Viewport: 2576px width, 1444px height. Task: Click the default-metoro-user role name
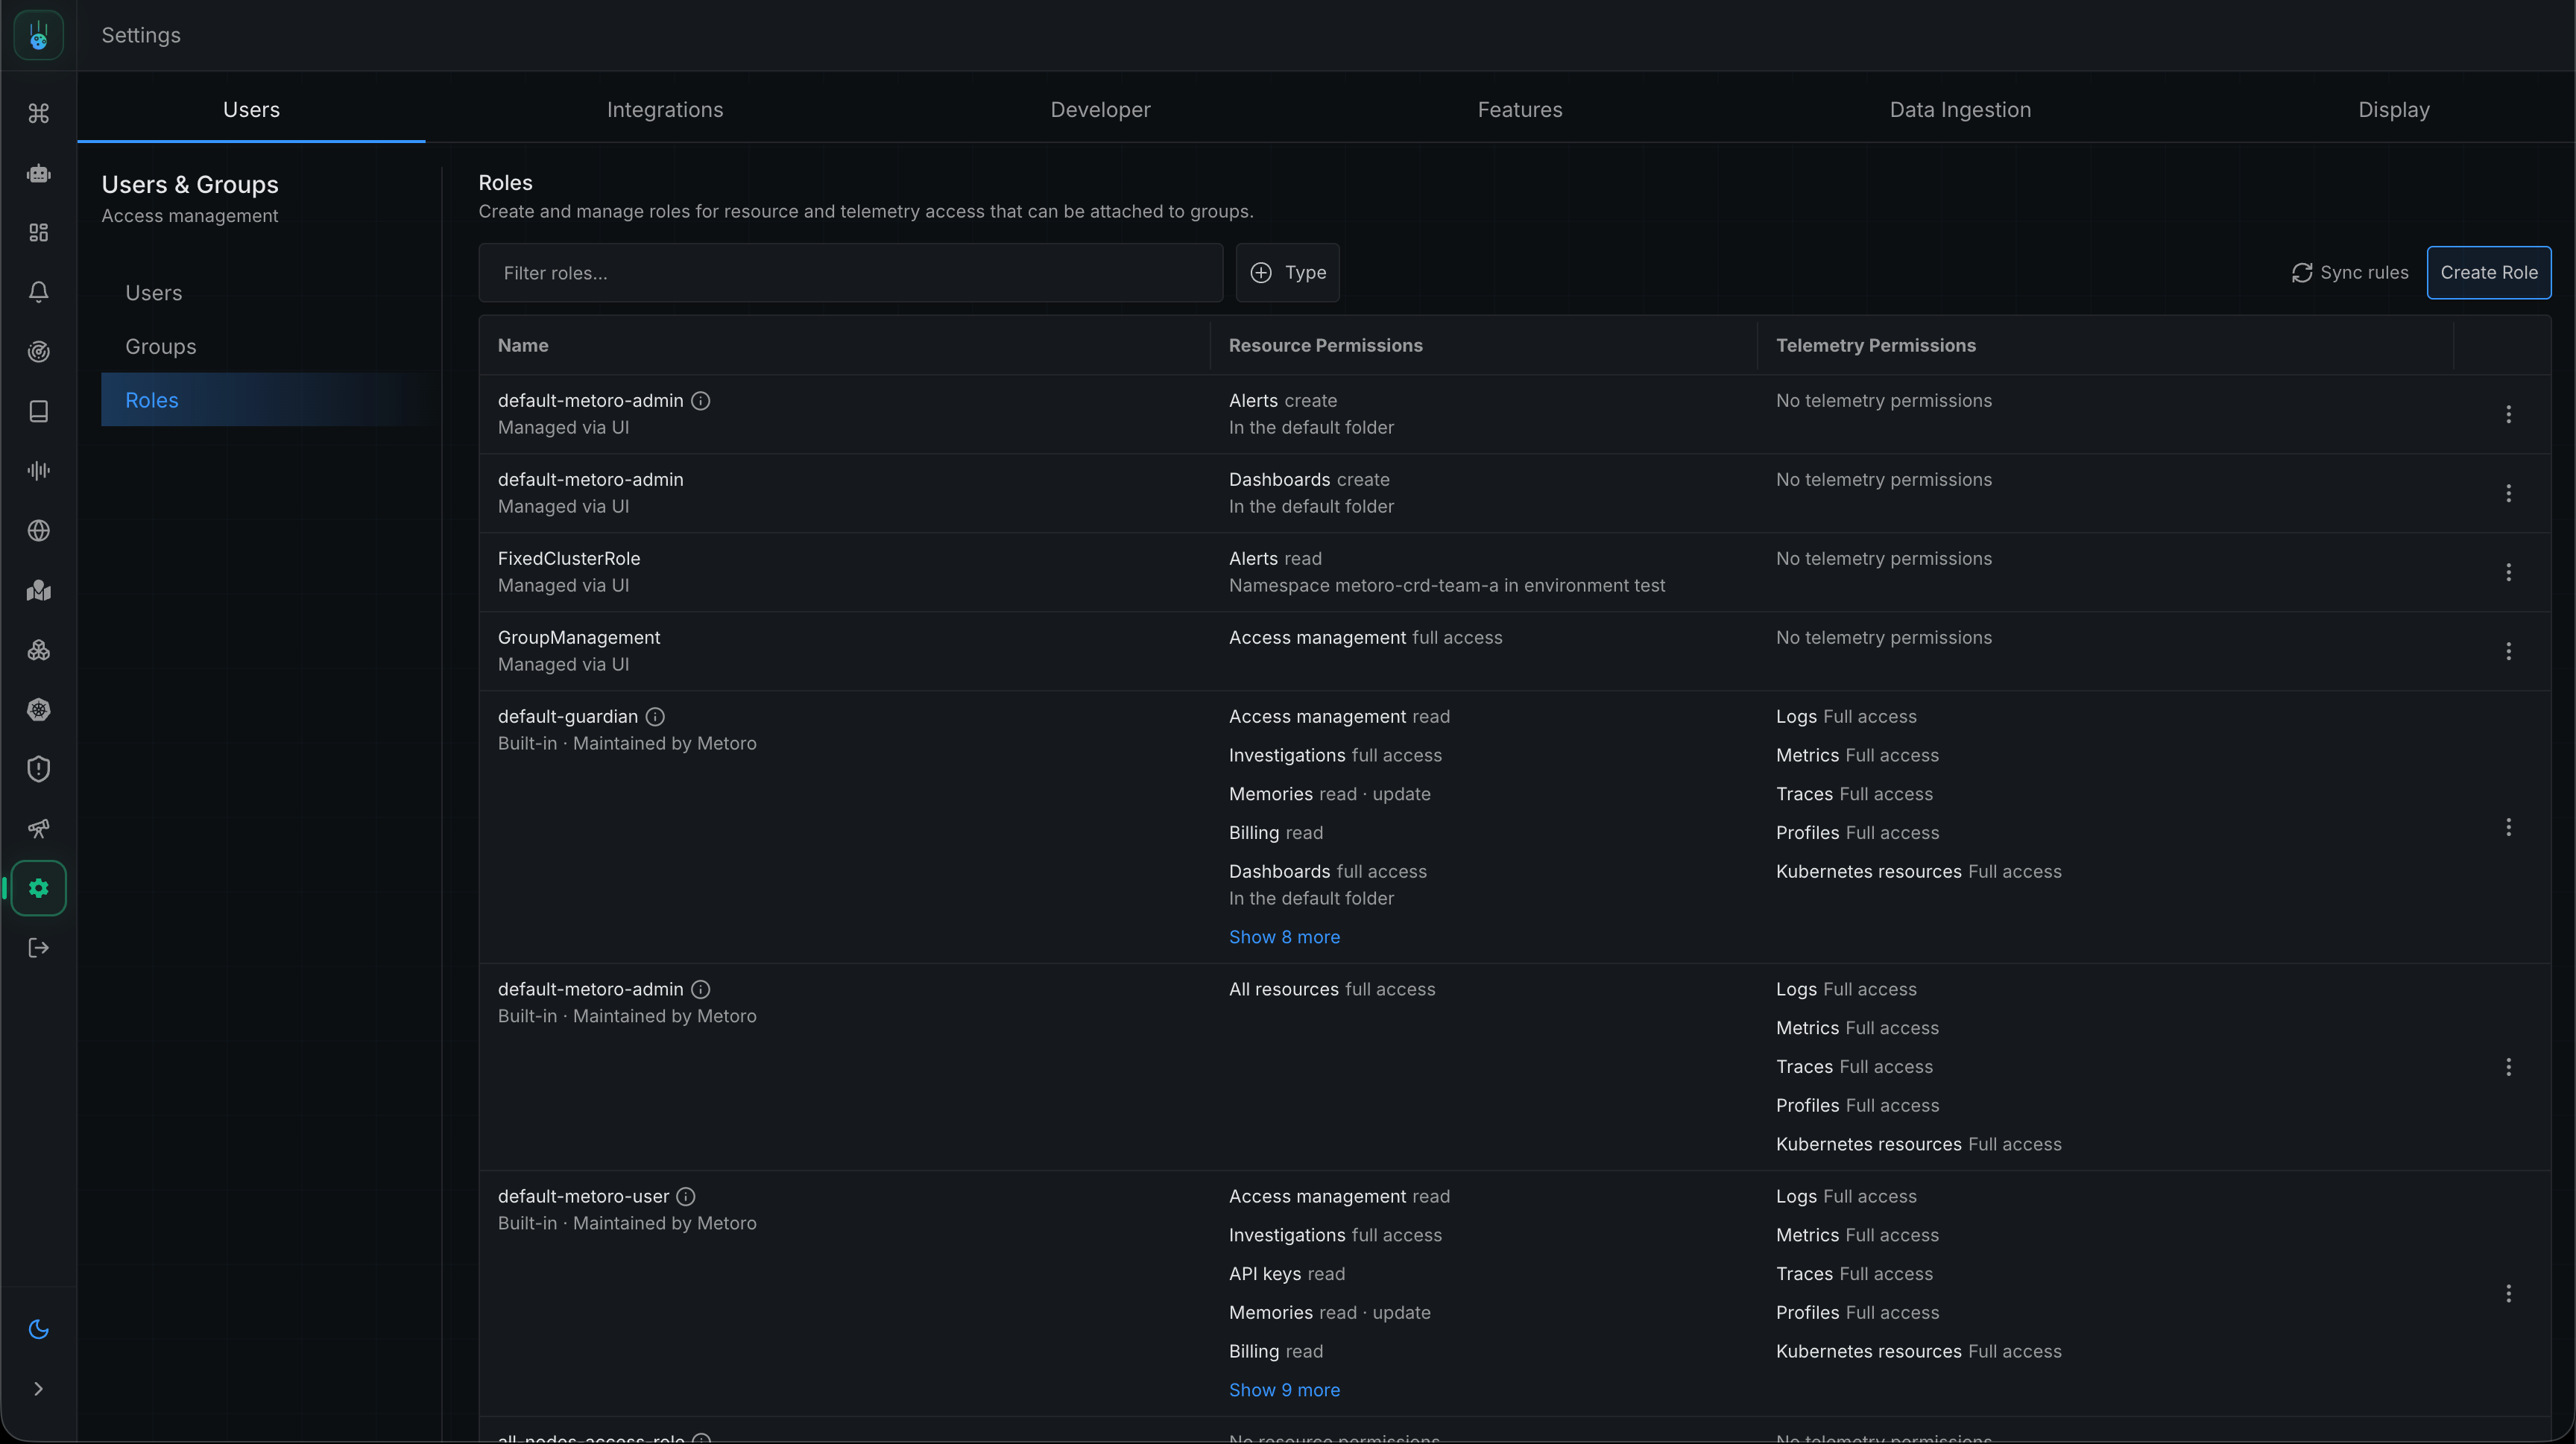click(583, 1196)
